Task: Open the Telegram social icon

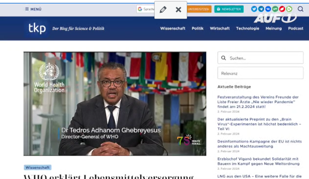Action: click(261, 9)
